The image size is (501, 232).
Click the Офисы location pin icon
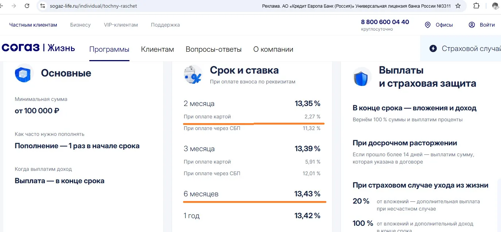(428, 25)
